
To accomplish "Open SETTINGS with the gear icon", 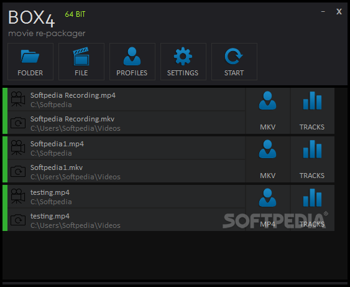I will [183, 62].
